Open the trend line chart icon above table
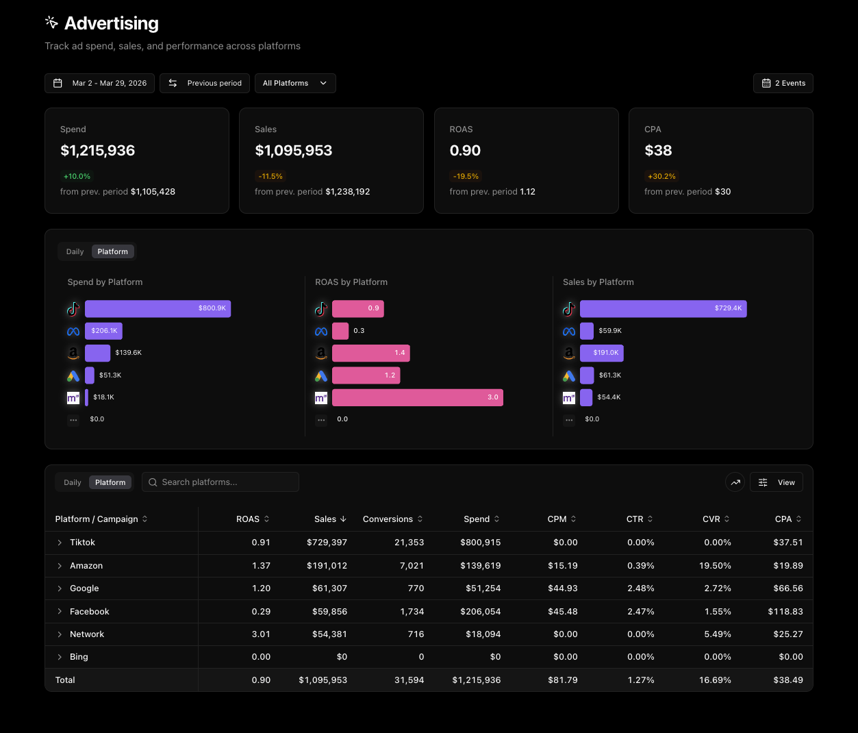Viewport: 858px width, 733px height. (x=735, y=482)
